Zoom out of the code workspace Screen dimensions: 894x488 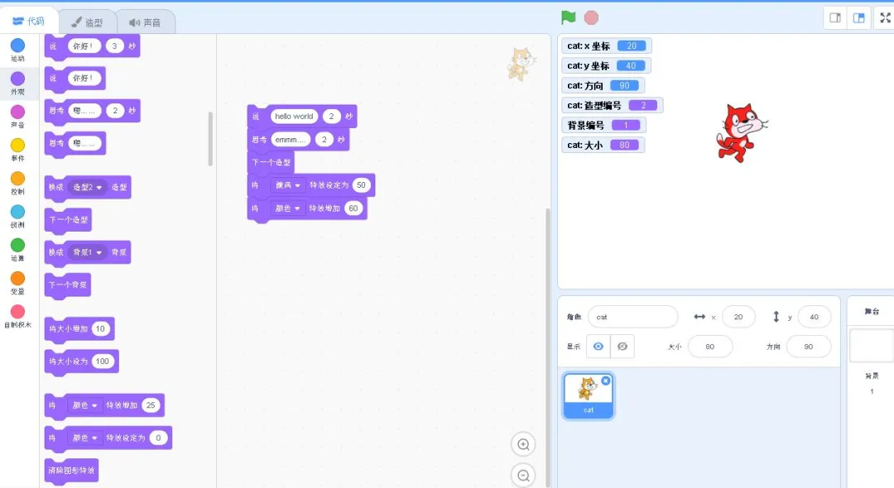523,476
